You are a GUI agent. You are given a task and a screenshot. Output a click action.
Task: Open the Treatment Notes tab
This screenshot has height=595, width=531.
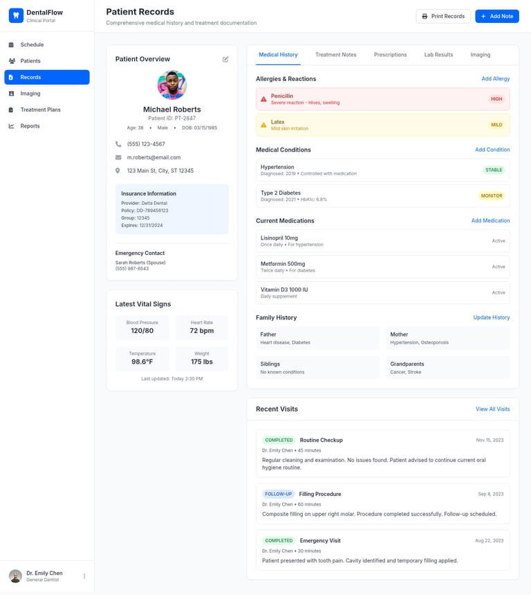(335, 55)
